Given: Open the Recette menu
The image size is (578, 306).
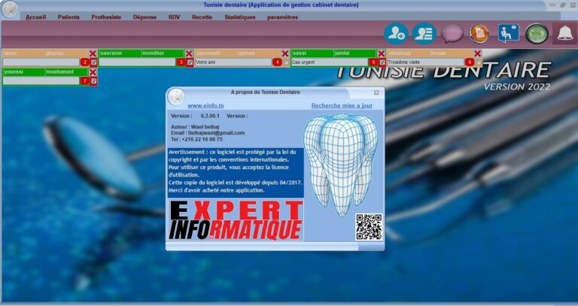Looking at the screenshot, I should (x=202, y=17).
